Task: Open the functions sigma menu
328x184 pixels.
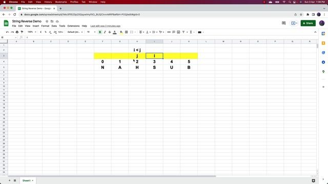Action: (192, 32)
